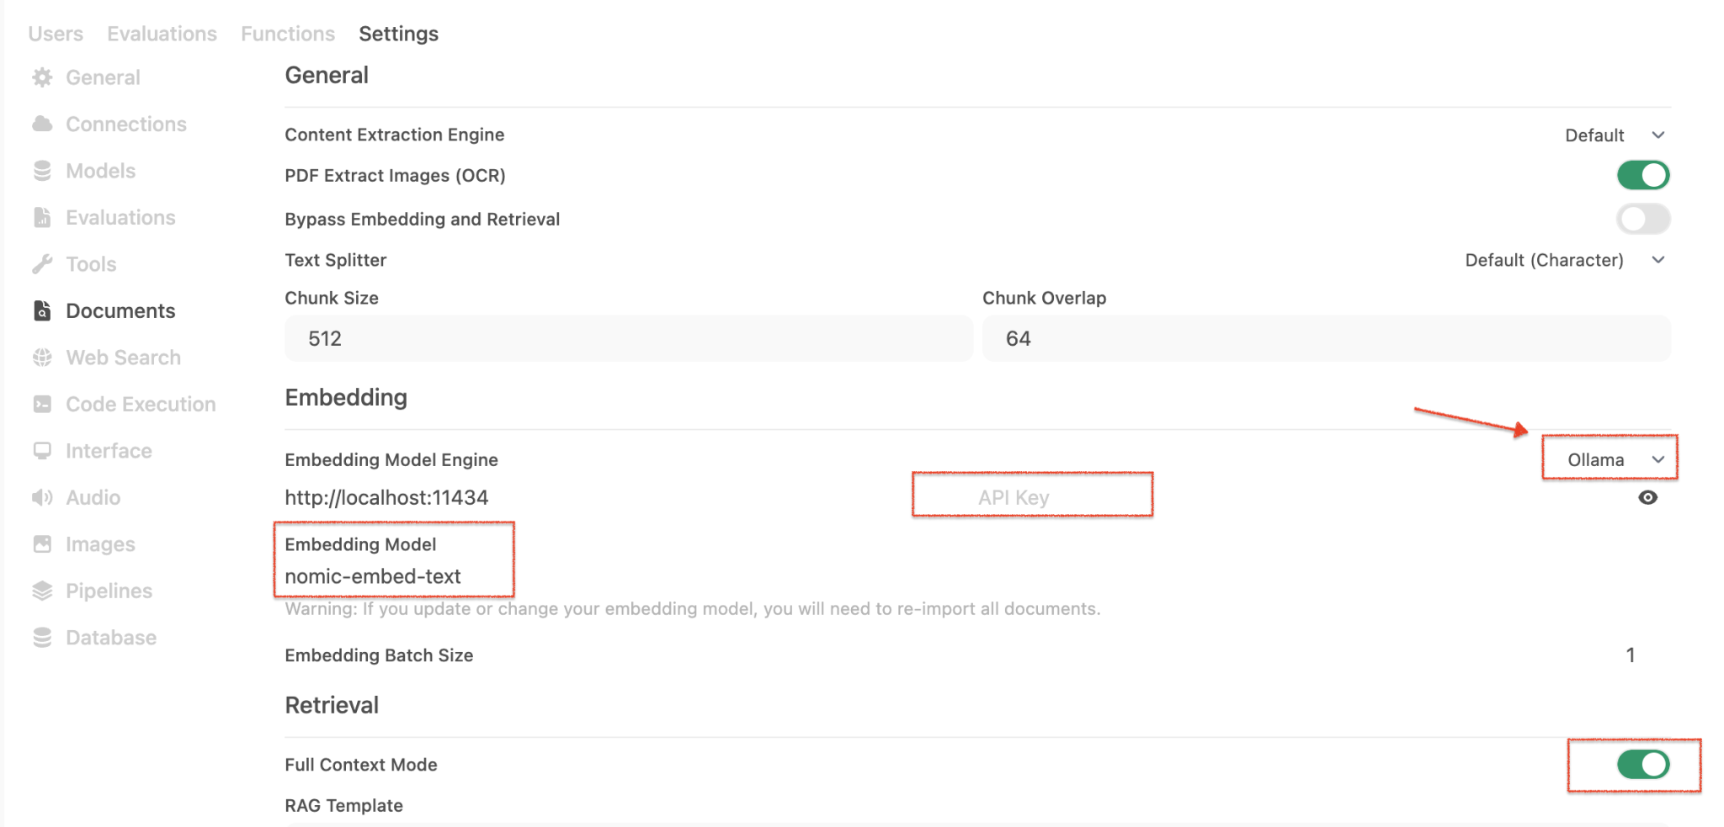Open Web Search via globe icon

pyautogui.click(x=42, y=358)
